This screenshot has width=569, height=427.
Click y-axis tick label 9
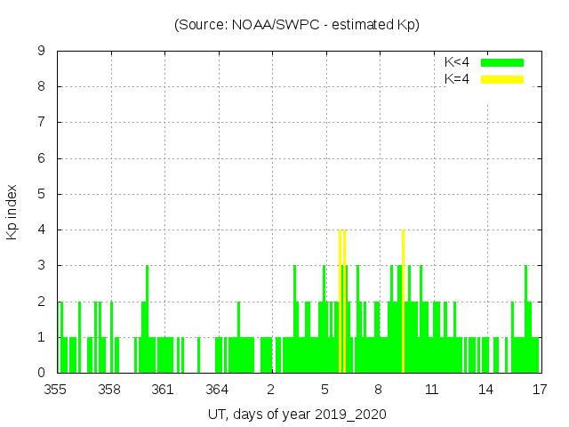[x=41, y=52]
